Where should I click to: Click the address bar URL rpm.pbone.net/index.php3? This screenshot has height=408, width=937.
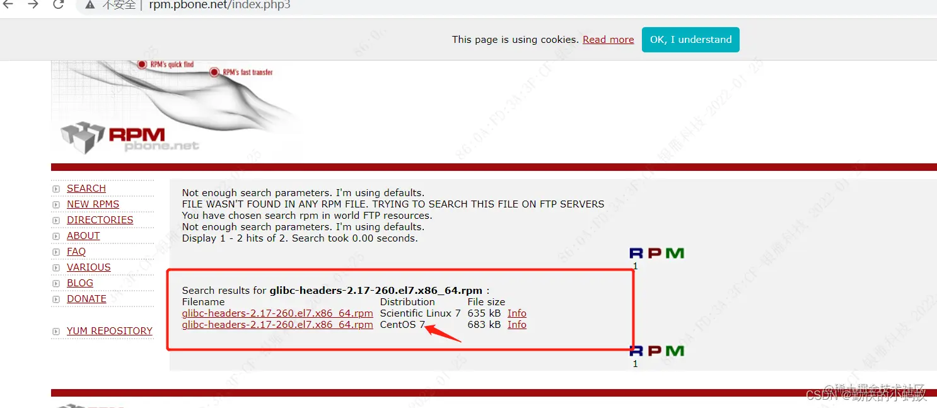(x=219, y=5)
